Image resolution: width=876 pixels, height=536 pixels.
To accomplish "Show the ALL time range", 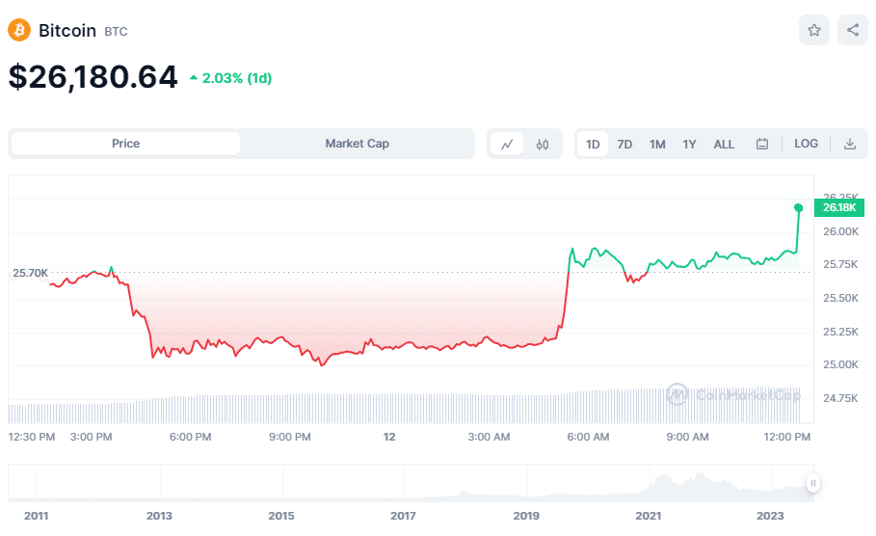I will tap(724, 145).
